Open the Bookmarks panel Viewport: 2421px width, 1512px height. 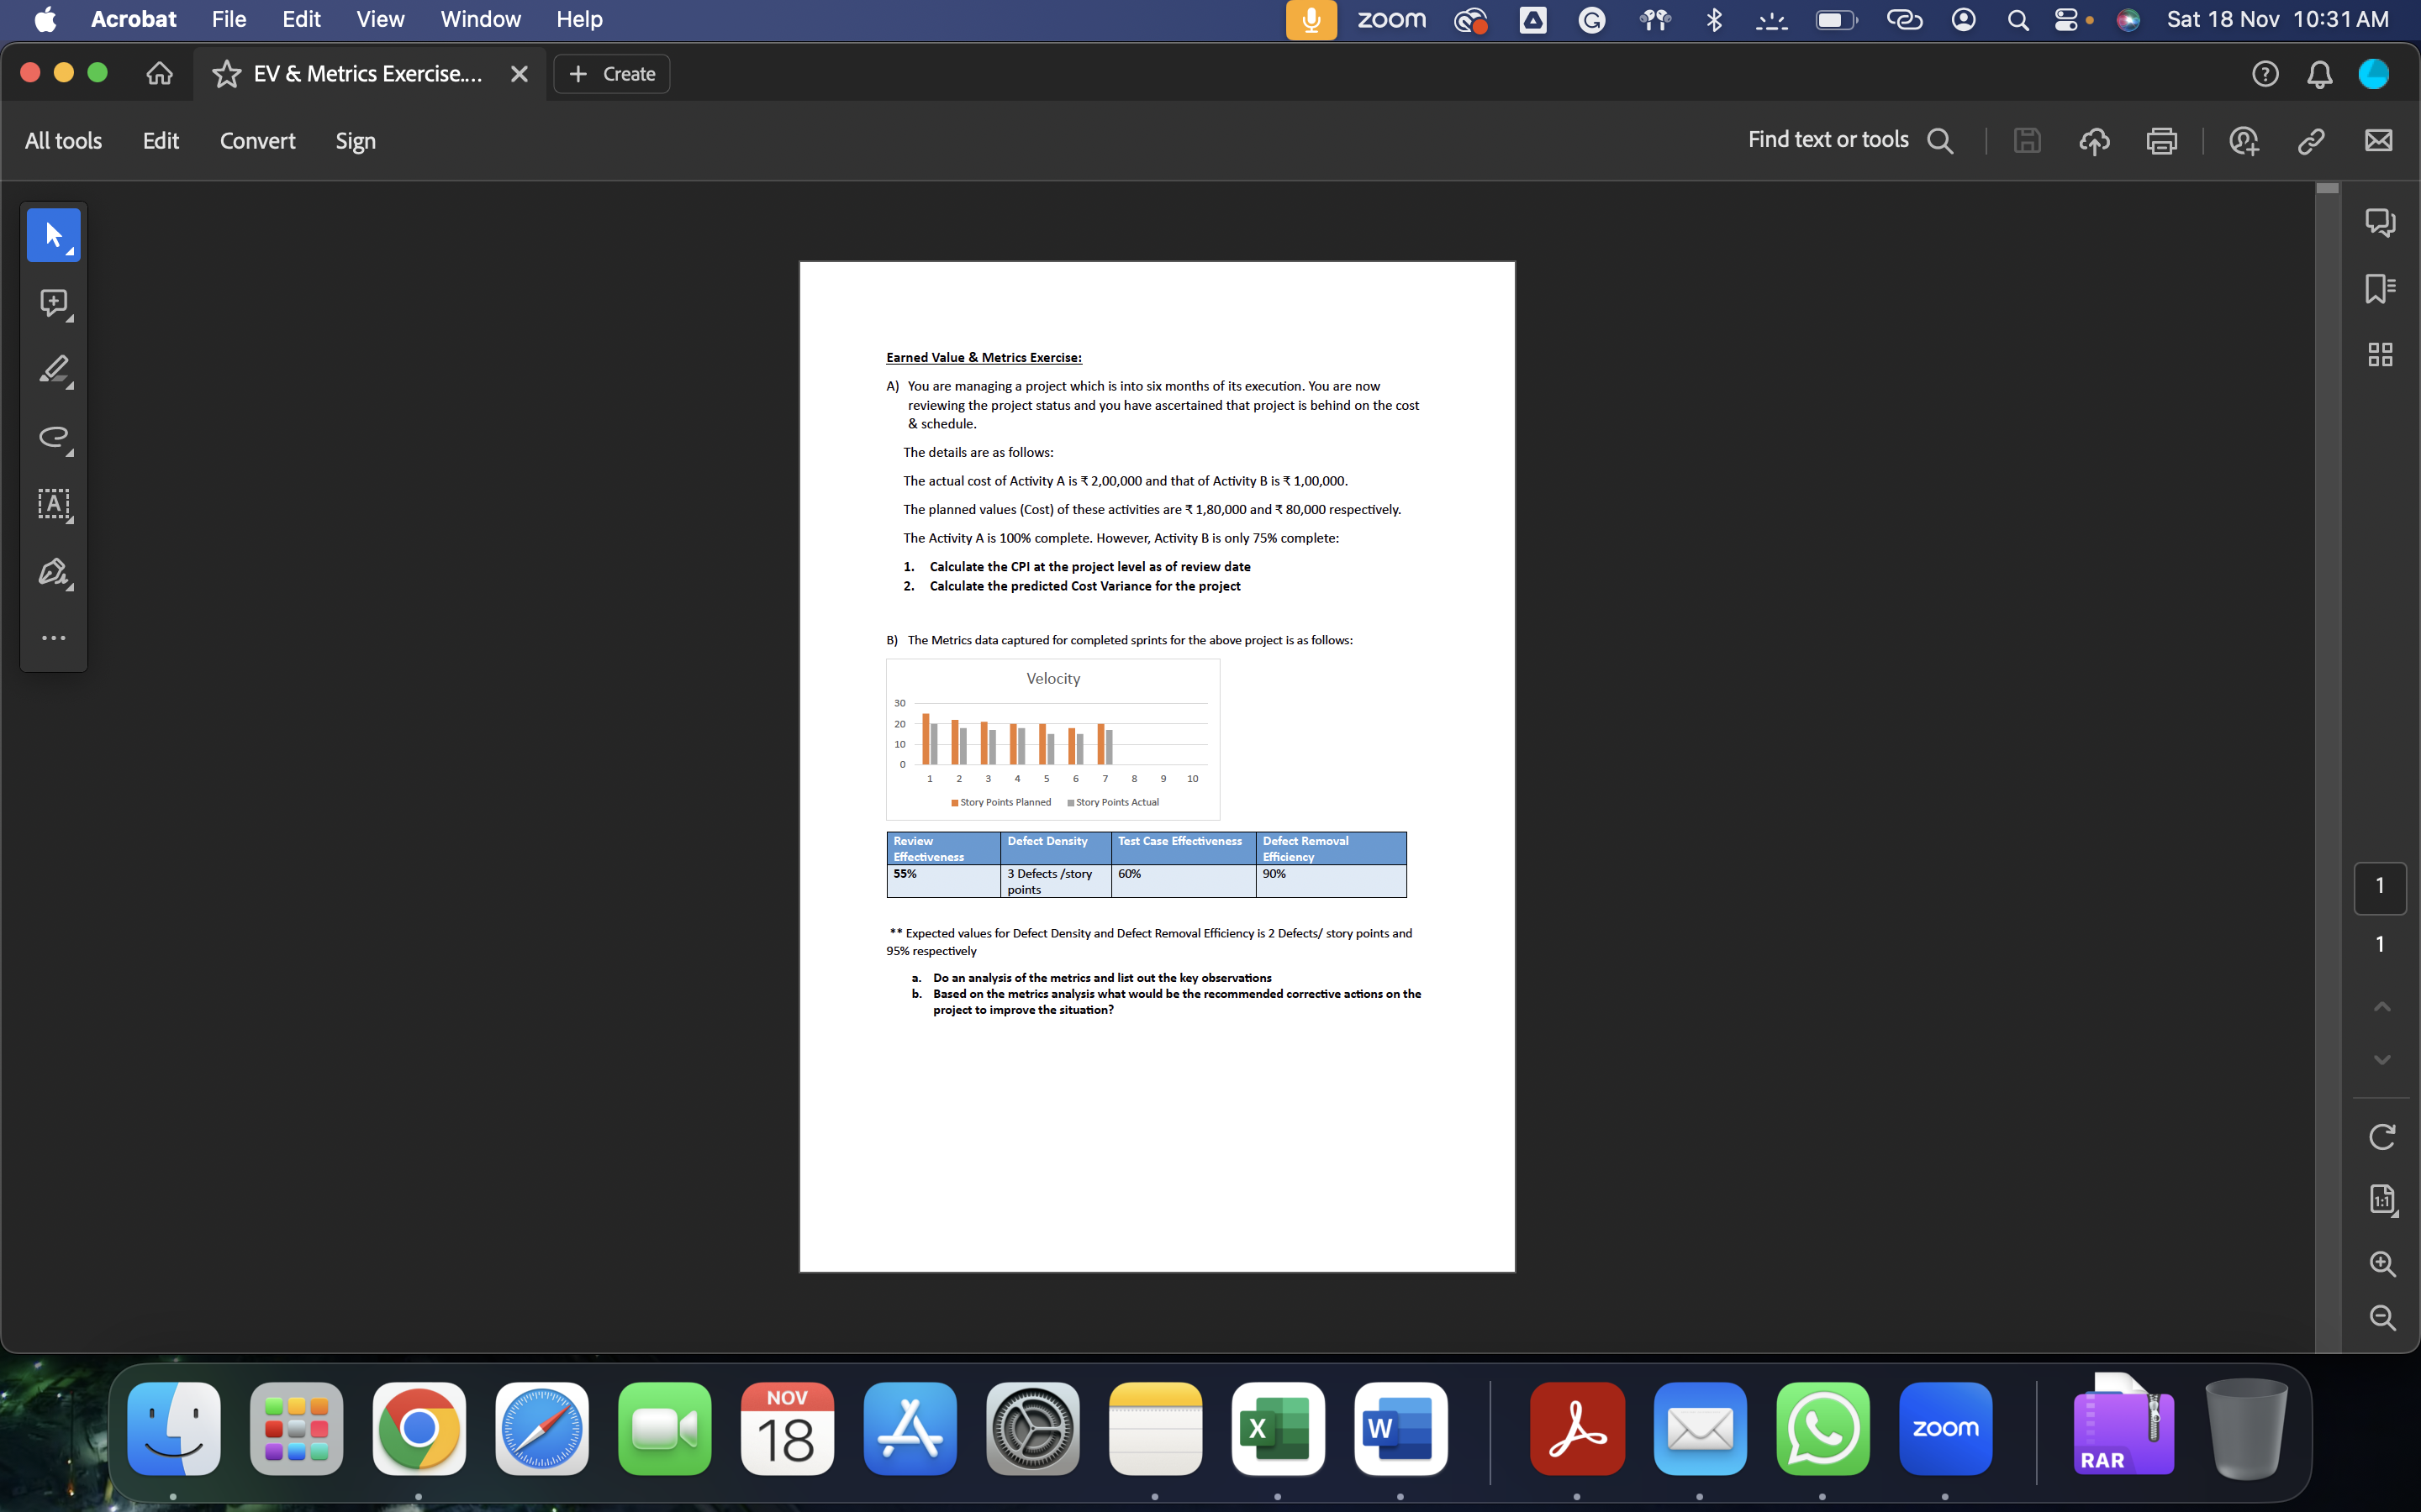pos(2382,288)
